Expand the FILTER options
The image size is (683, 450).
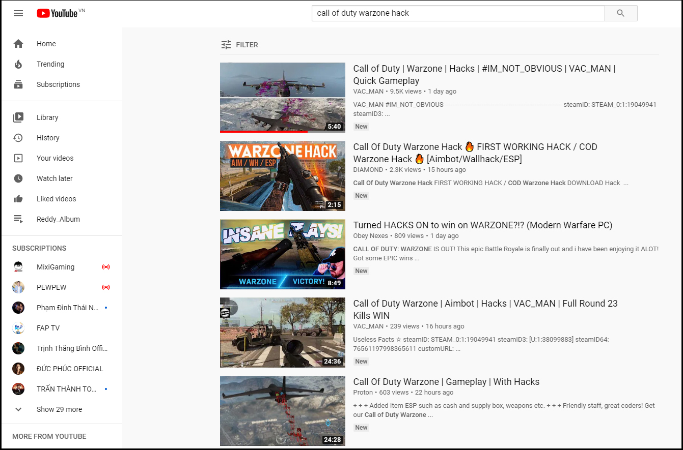coord(240,45)
